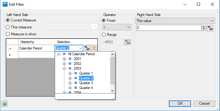This screenshot has height=111, width=220.
Task: Select the This measure radio button
Action: coord(8,27)
